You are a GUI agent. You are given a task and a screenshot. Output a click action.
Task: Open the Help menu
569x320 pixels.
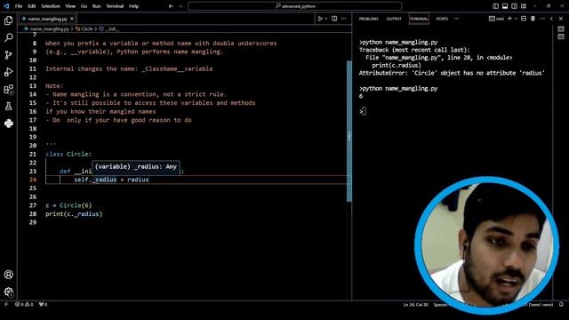pyautogui.click(x=134, y=6)
